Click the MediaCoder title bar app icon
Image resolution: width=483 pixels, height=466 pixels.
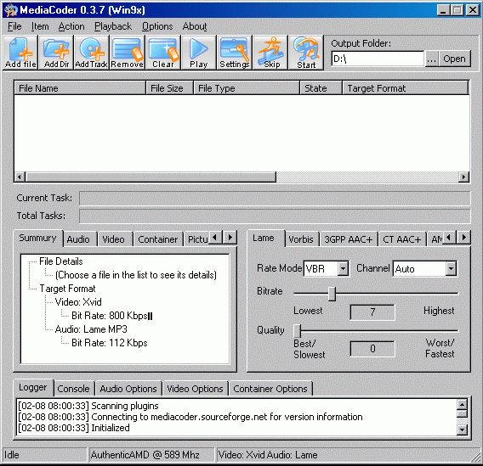11,10
